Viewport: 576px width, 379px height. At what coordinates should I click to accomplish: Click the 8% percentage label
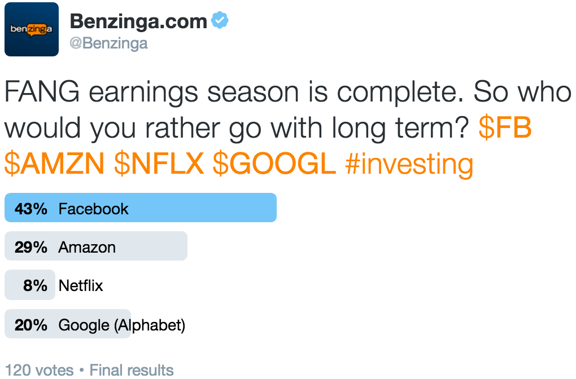(35, 285)
